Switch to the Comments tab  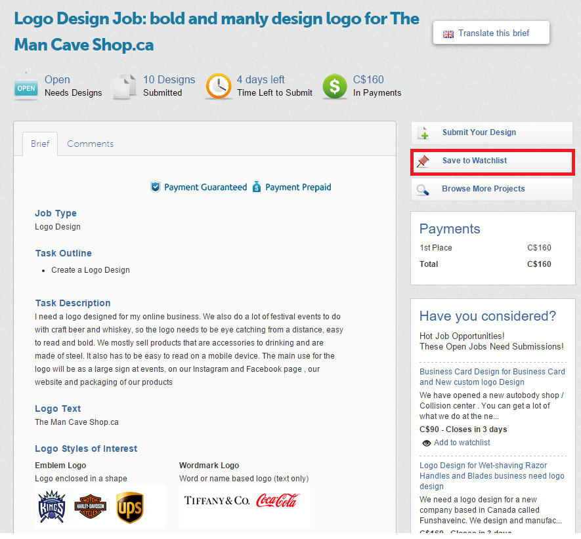[90, 144]
